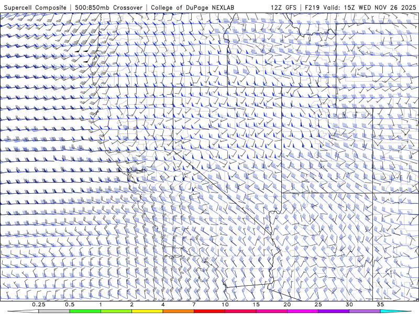This screenshot has width=419, height=314.
Task: Select the red 7–10 colorbar segment
Action: (210, 311)
